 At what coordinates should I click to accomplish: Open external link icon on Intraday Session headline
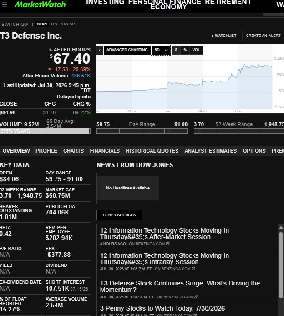tap(193, 269)
